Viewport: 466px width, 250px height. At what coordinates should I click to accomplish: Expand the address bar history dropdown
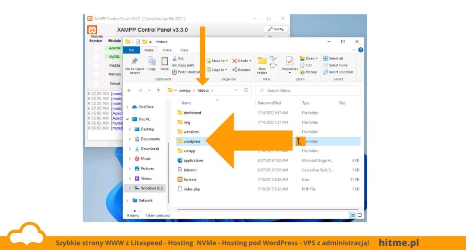[x=236, y=90]
